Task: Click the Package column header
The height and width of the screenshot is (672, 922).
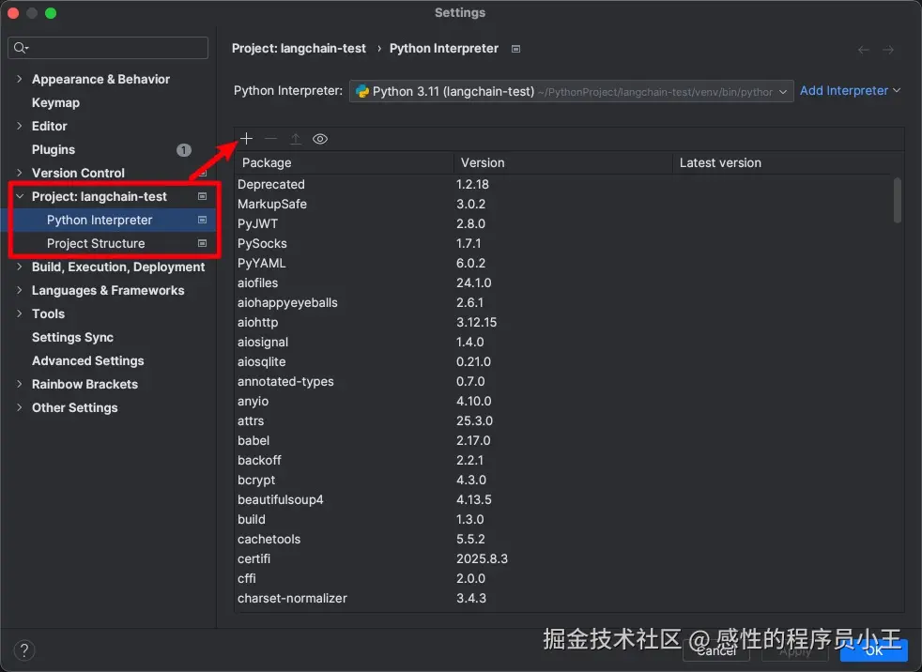Action: tap(344, 163)
